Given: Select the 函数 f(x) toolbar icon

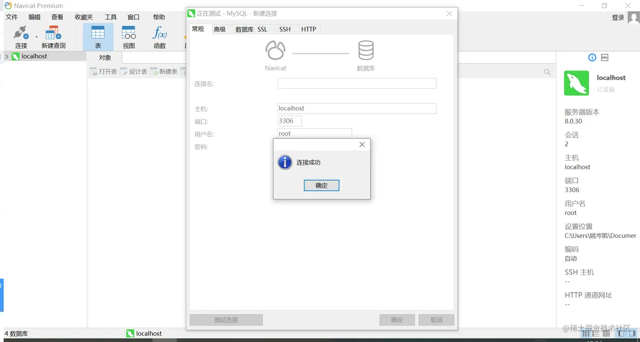Looking at the screenshot, I should [x=160, y=33].
